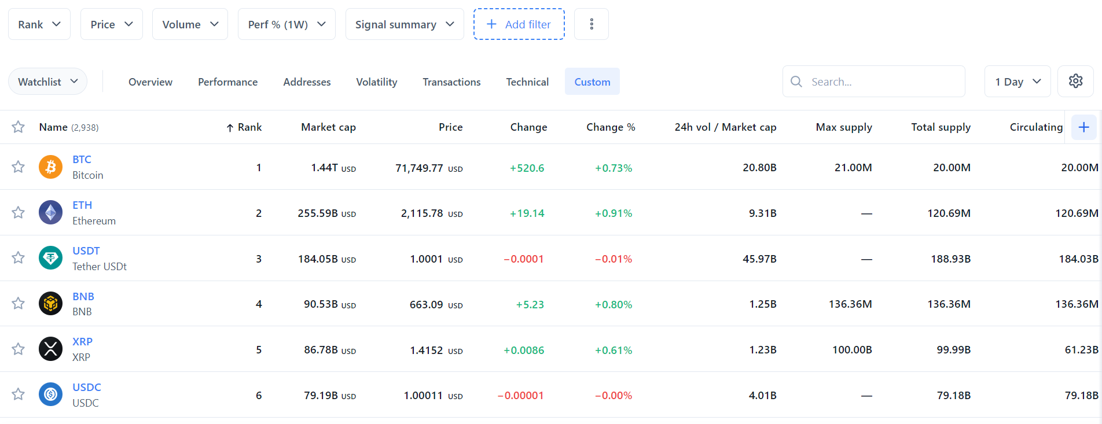Open the XRP symbol link

tap(82, 341)
